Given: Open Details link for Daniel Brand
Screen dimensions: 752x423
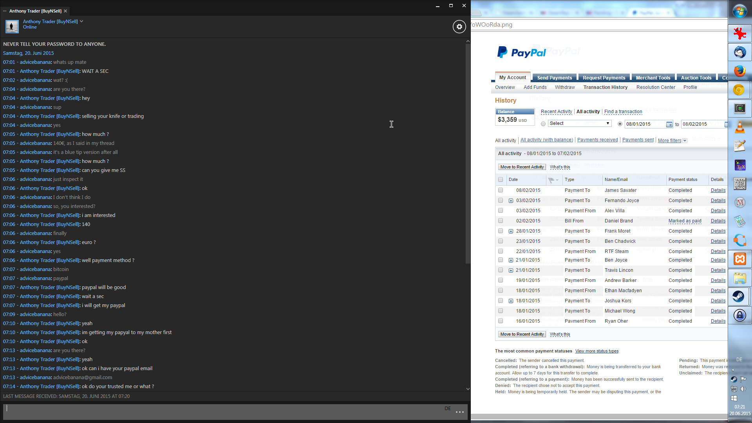Looking at the screenshot, I should [x=718, y=221].
